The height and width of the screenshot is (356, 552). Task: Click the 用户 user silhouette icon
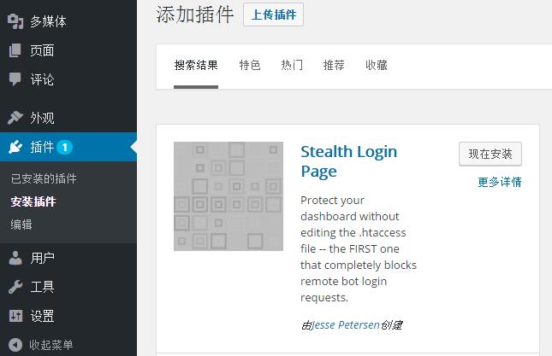click(x=15, y=258)
